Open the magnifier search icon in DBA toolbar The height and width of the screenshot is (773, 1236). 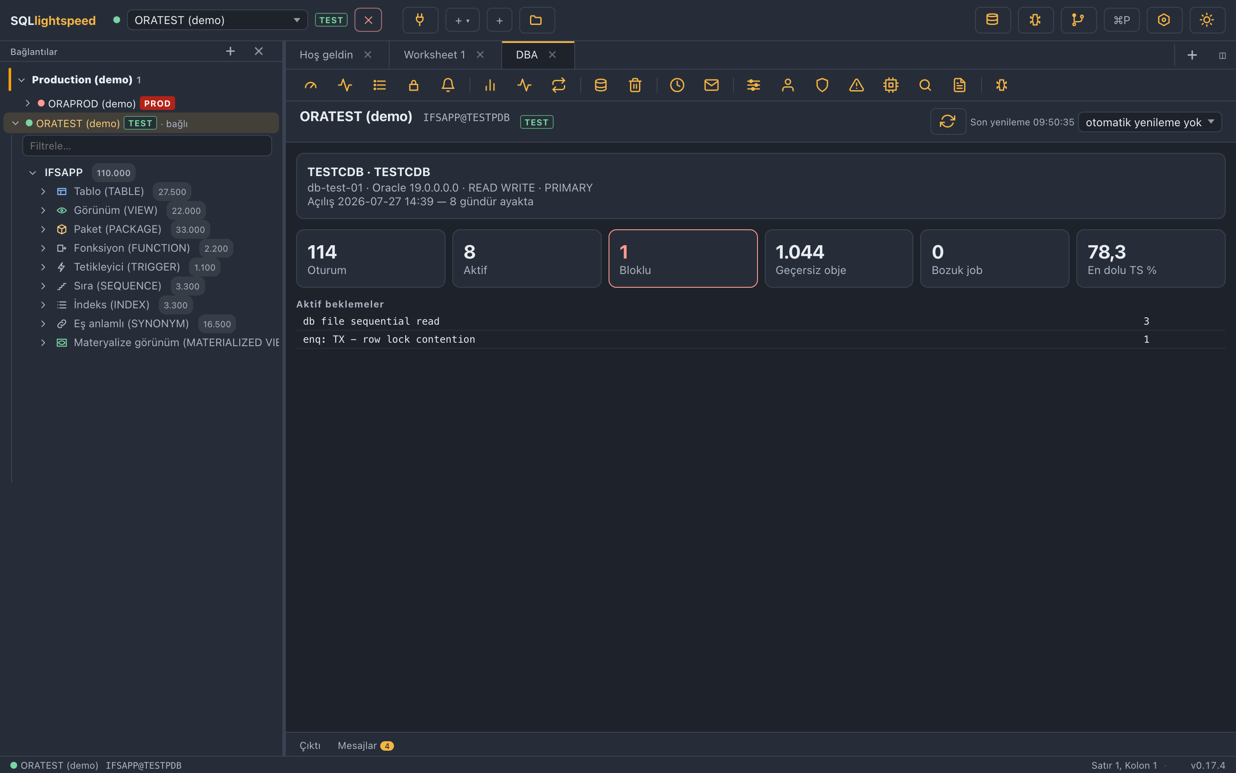point(925,85)
